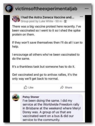Click Luke White's name in the post byline
The image size is (95, 126).
46,21
